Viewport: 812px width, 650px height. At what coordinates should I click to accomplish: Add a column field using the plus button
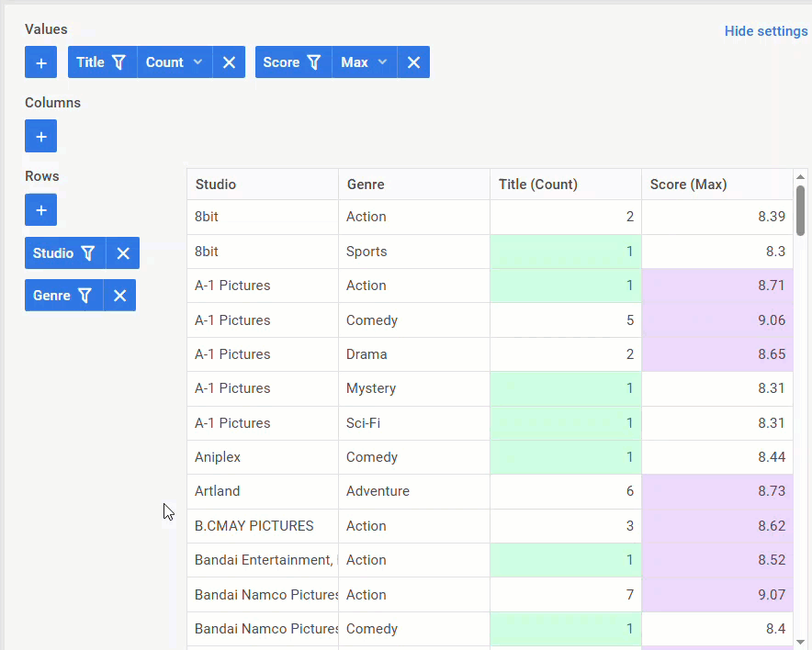pyautogui.click(x=40, y=135)
